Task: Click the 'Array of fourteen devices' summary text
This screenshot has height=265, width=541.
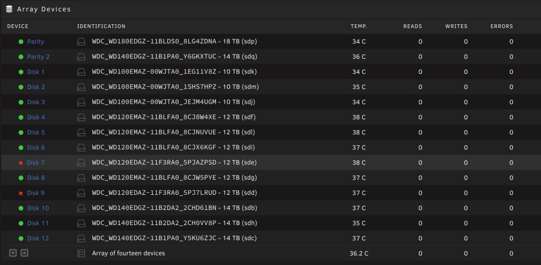Action: pos(128,253)
